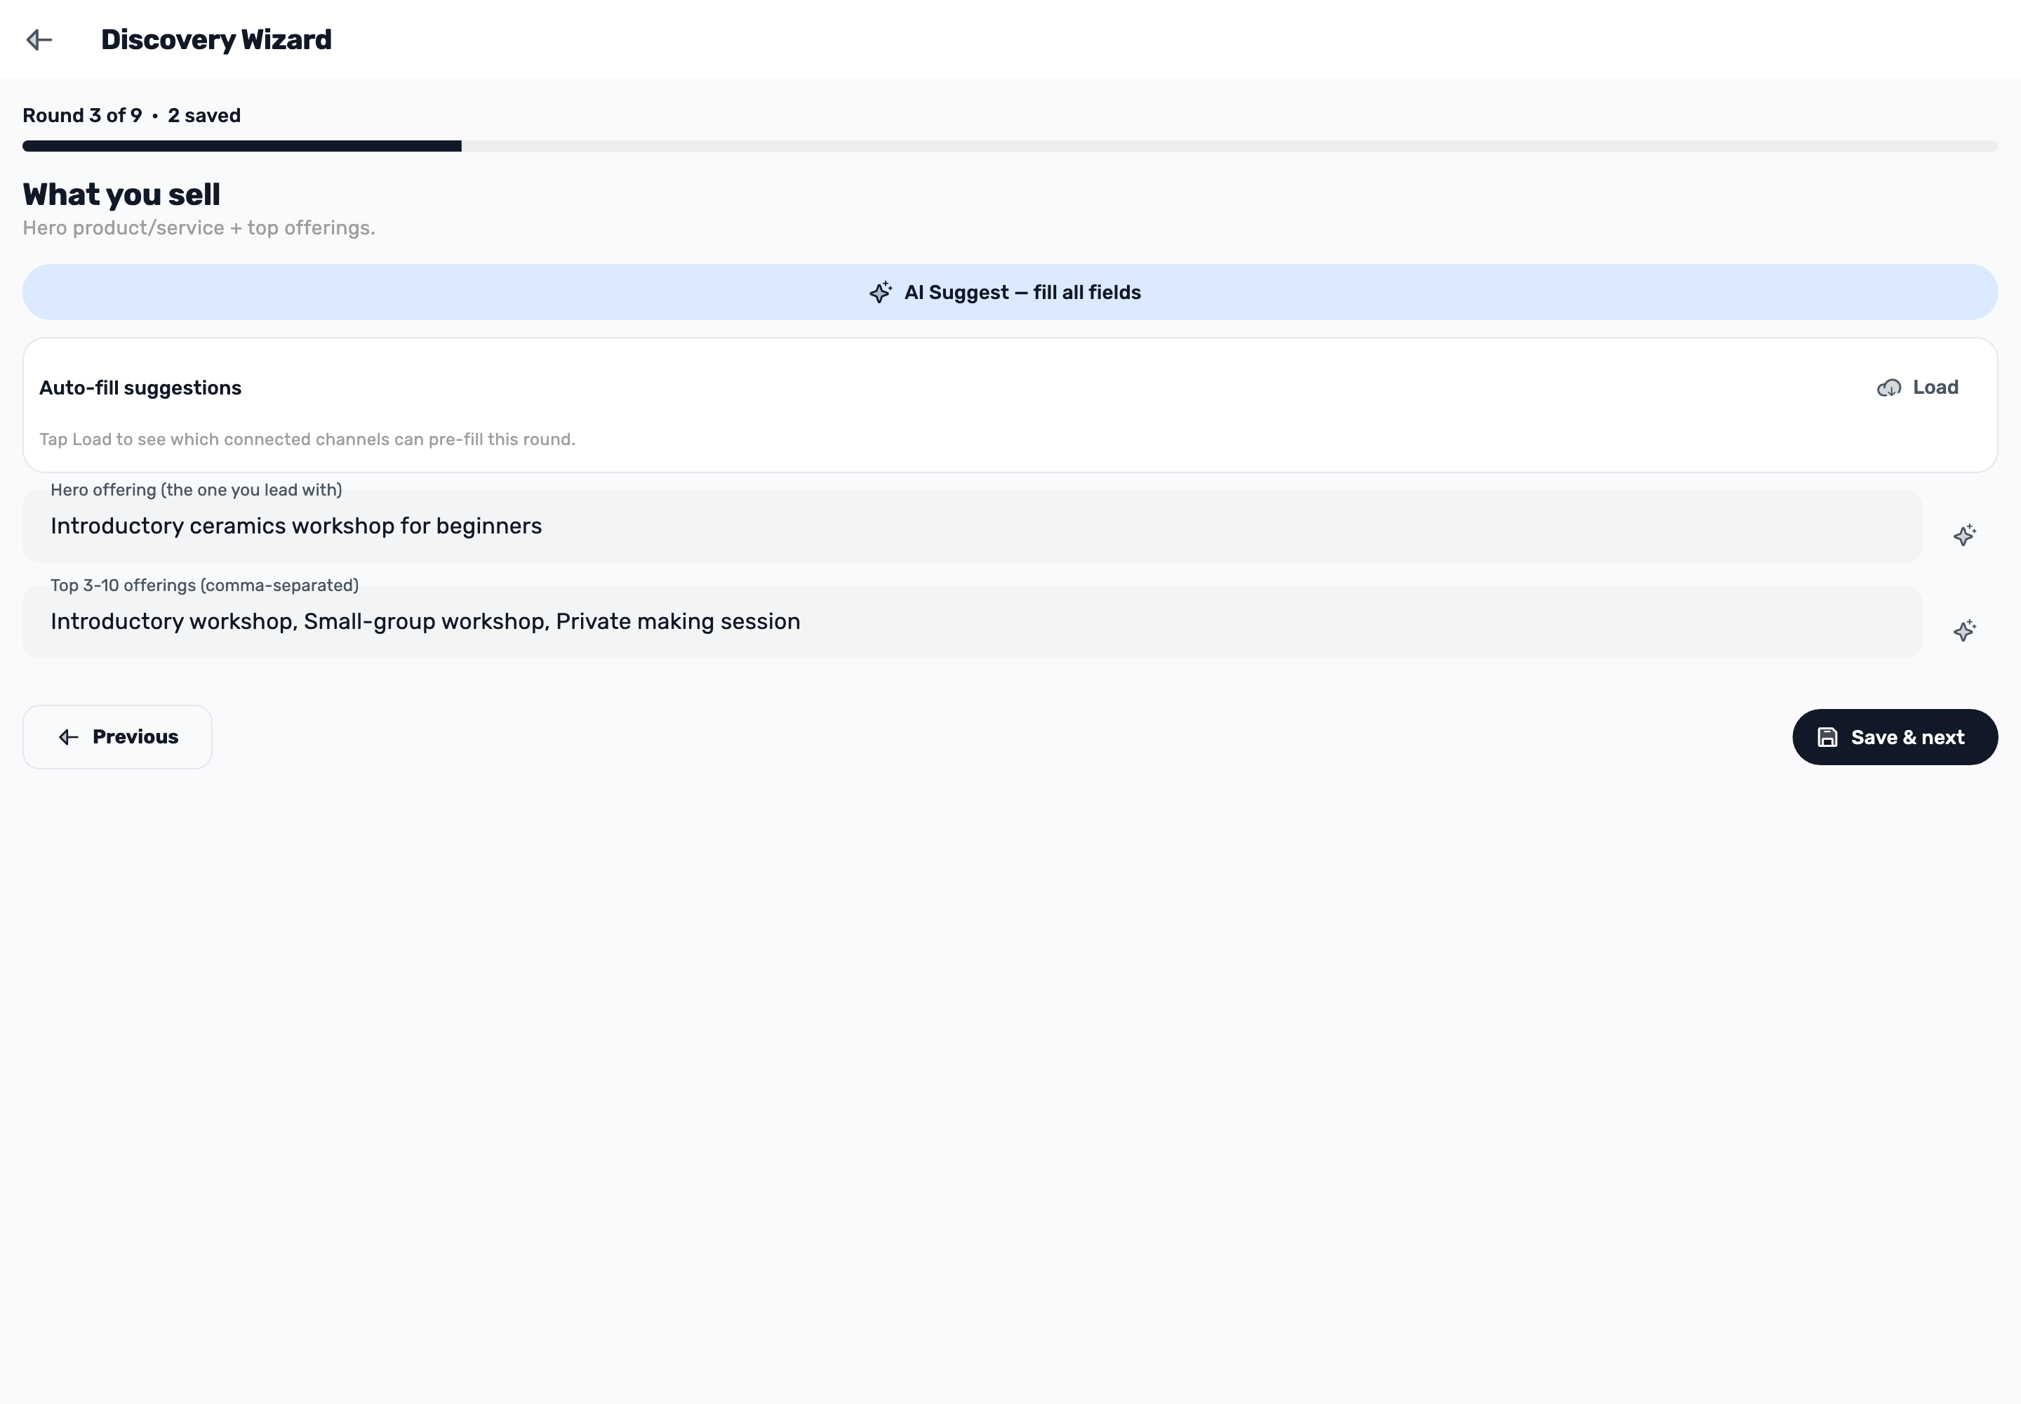Go back using the header arrow icon

(39, 39)
